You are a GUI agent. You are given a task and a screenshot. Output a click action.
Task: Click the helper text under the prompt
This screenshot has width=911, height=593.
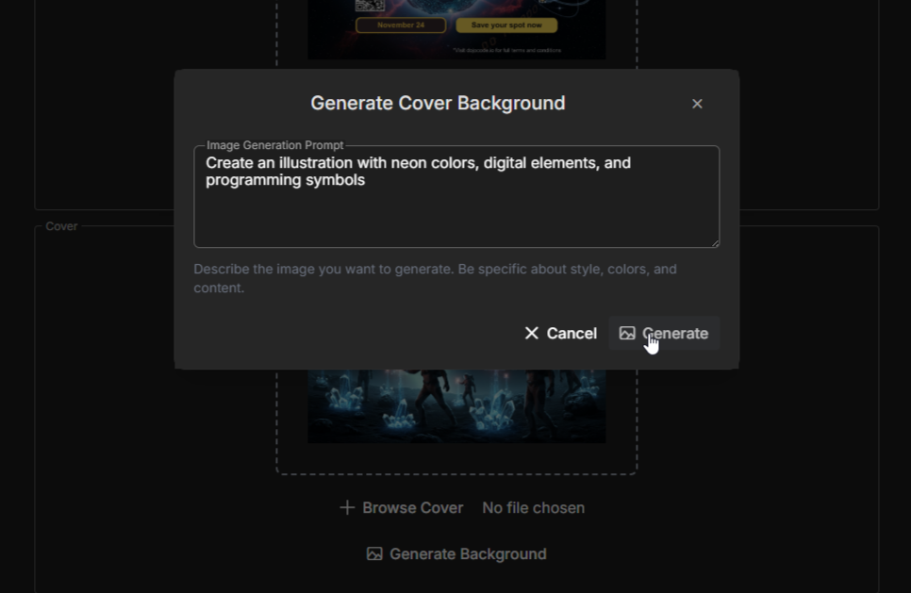coord(435,278)
